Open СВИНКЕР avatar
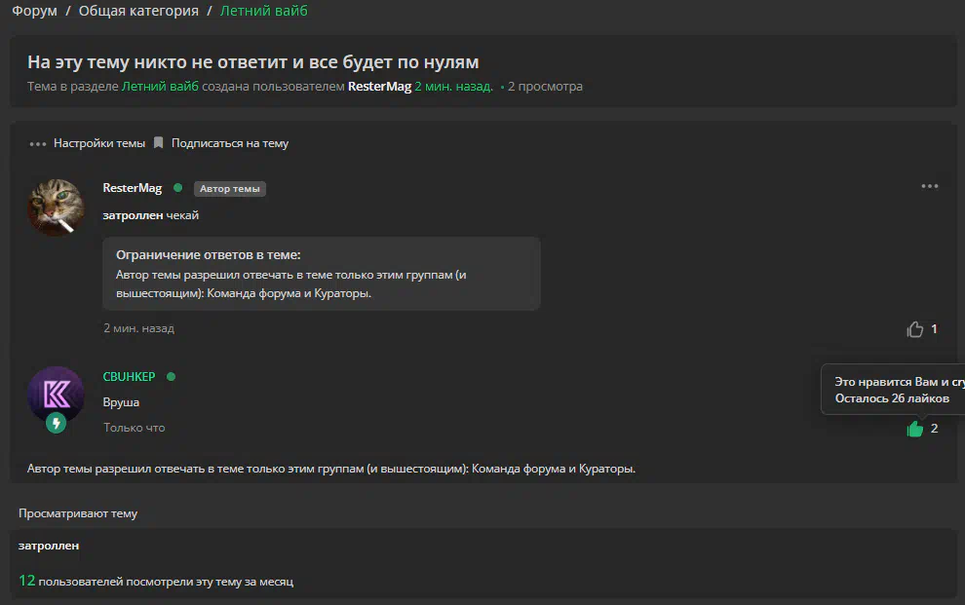Image resolution: width=965 pixels, height=605 pixels. [56, 395]
